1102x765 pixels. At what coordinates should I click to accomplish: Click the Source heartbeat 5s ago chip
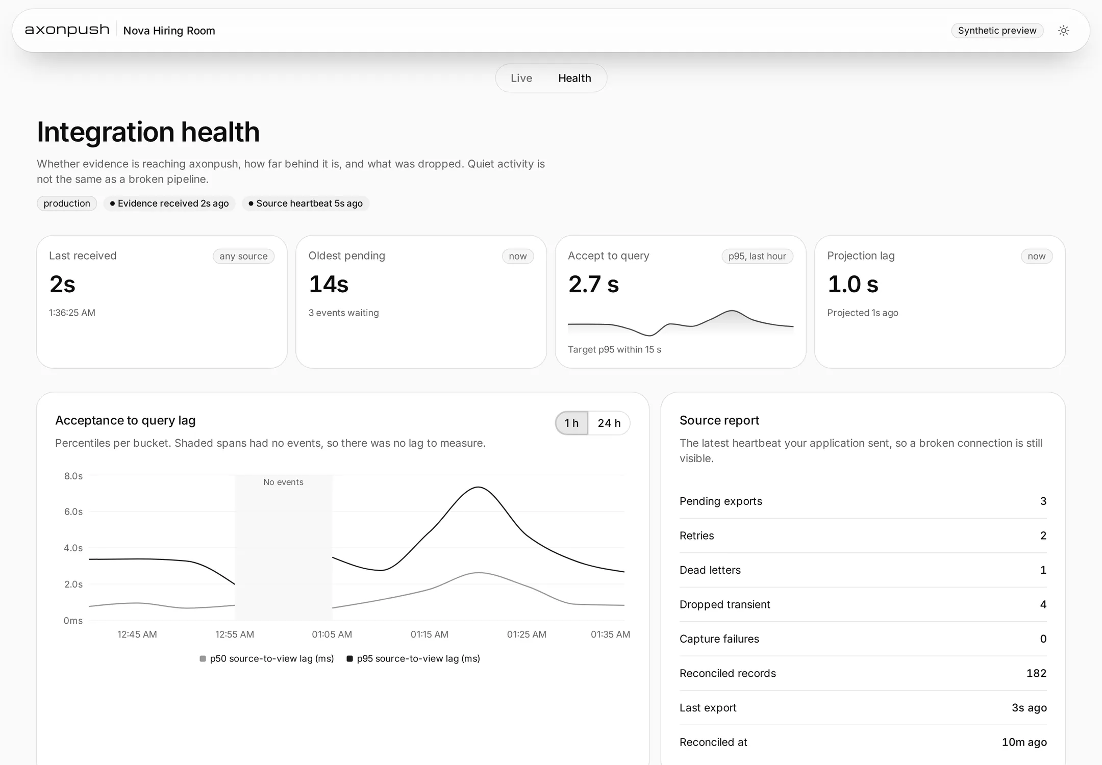pyautogui.click(x=306, y=203)
